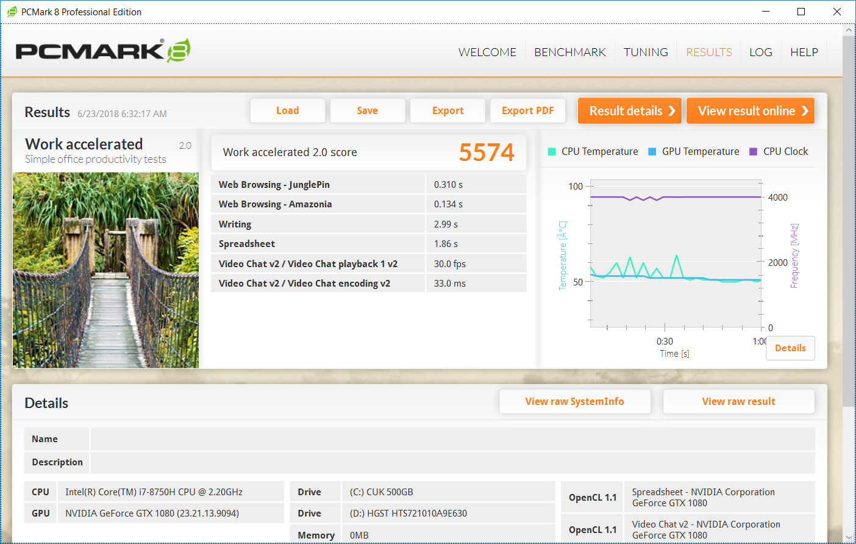
Task: Click the 5574 score value
Action: 487,152
